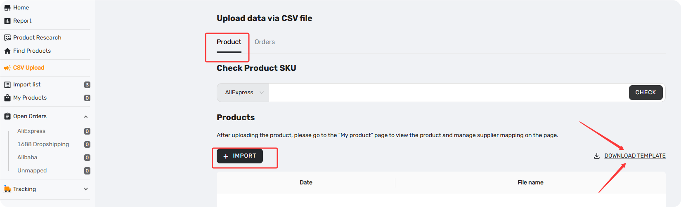Open the Report chart icon
This screenshot has width=681, height=207.
[x=7, y=21]
